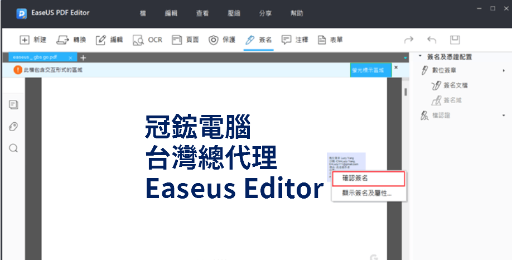Screen dimensions: 512x260
Task: Click the EaseUS PDF Editor logo icon
Action: pos(22,14)
